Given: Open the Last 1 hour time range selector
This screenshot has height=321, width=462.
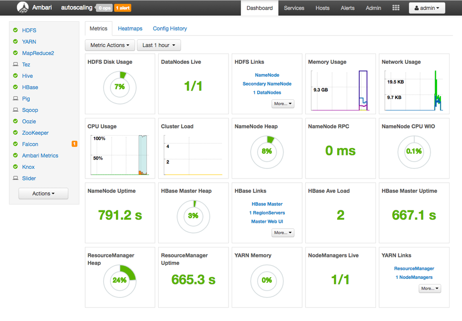Looking at the screenshot, I should click(159, 45).
